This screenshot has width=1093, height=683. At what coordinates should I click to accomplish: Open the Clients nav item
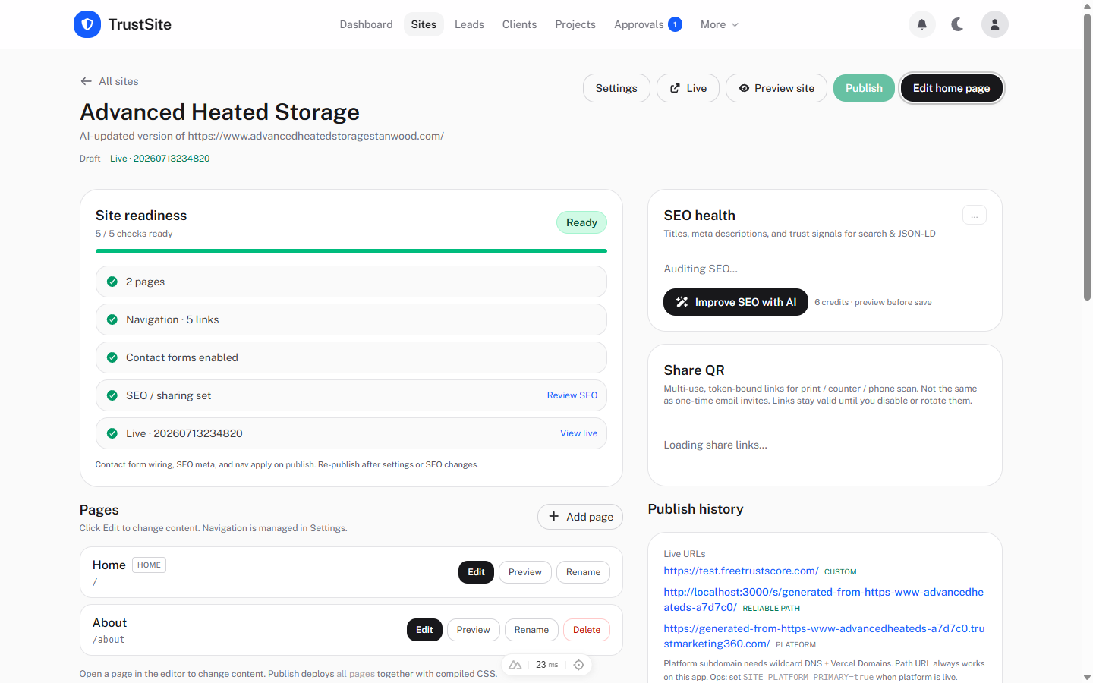pyautogui.click(x=519, y=24)
